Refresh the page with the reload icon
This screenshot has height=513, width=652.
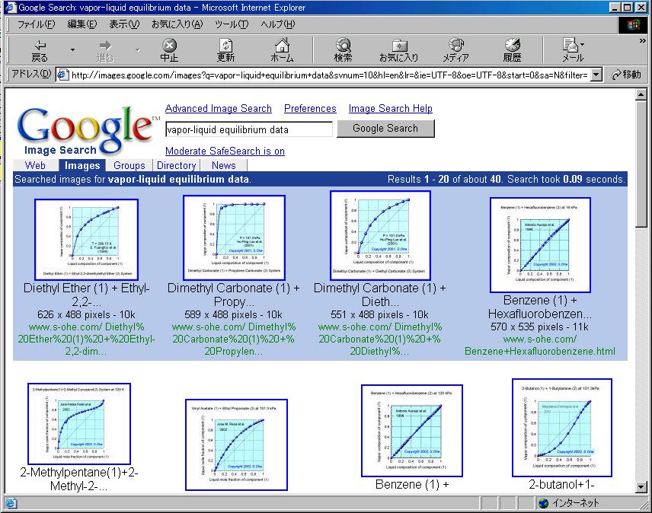click(225, 46)
